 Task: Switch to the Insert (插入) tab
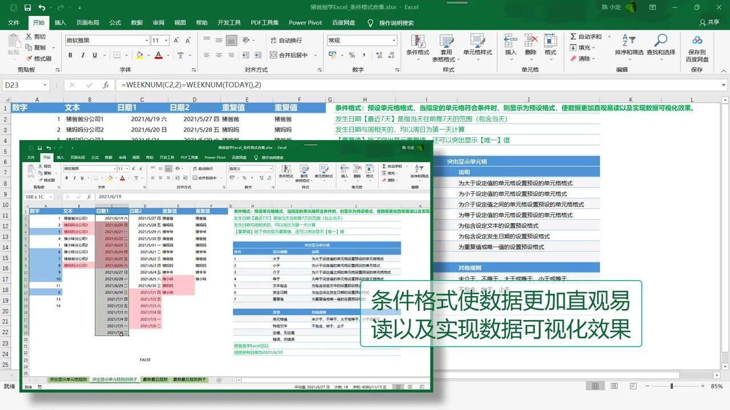[60, 23]
